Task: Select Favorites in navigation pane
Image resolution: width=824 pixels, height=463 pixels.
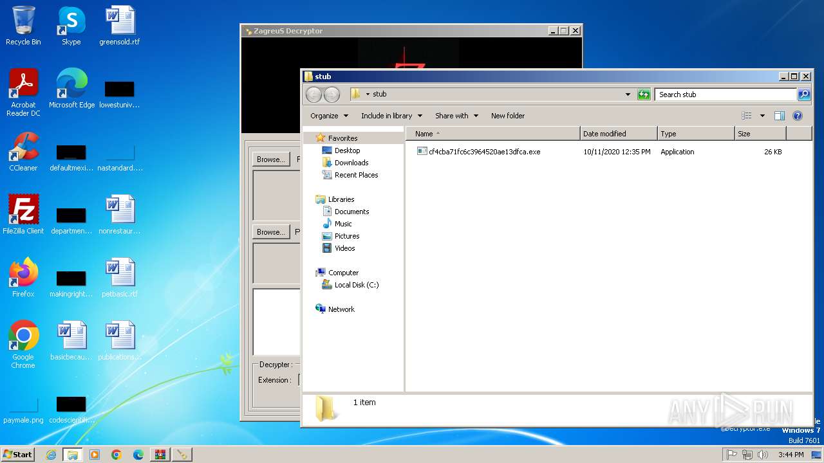Action: tap(342, 138)
